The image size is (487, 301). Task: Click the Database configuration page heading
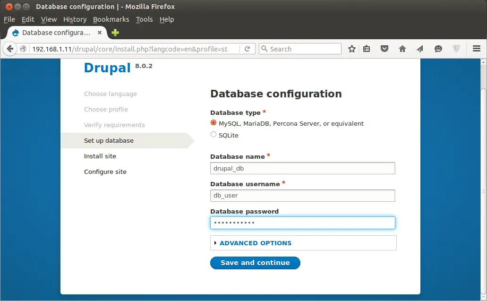click(276, 94)
